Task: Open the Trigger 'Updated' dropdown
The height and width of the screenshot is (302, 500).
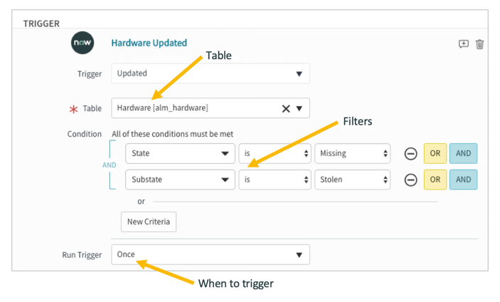Action: [x=210, y=73]
